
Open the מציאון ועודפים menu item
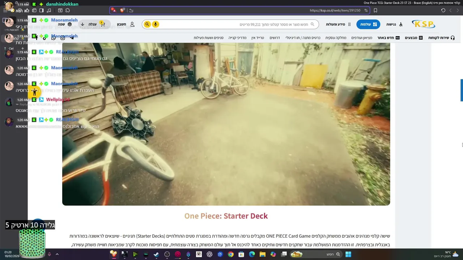point(362,38)
